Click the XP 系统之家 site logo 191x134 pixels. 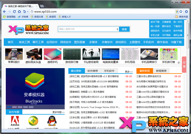29,30
